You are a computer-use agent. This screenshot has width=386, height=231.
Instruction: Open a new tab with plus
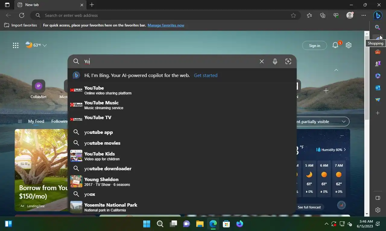tap(92, 5)
